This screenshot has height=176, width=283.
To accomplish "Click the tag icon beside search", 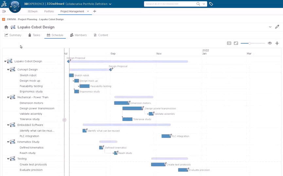I will 211,4.
